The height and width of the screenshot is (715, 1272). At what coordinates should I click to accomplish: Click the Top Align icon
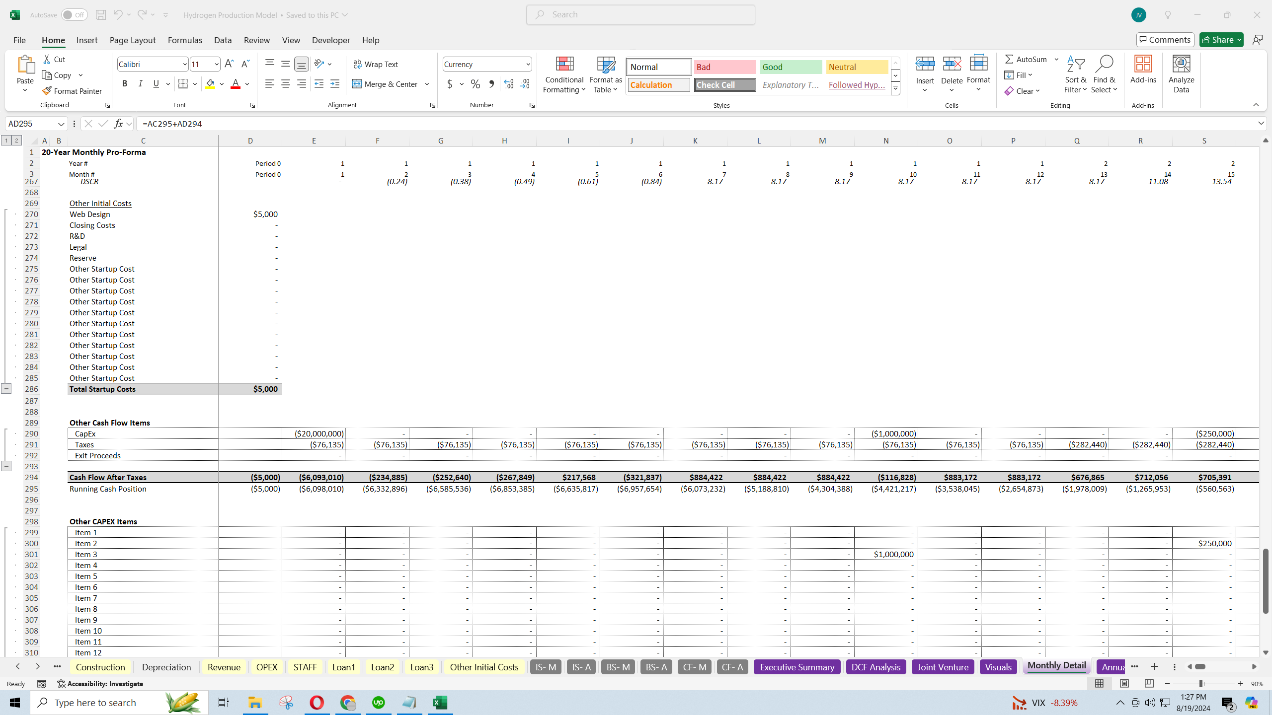coord(269,64)
